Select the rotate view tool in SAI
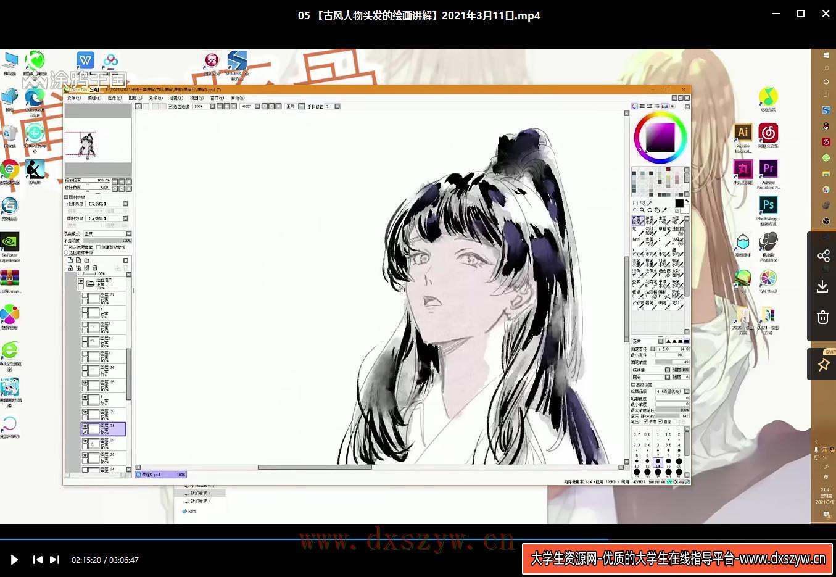This screenshot has height=577, width=836. 650,210
